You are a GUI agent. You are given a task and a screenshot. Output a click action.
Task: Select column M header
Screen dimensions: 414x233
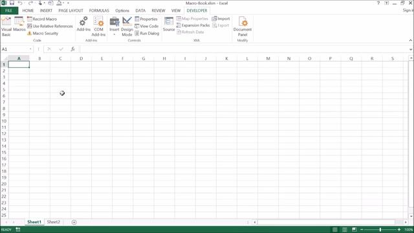click(268, 58)
